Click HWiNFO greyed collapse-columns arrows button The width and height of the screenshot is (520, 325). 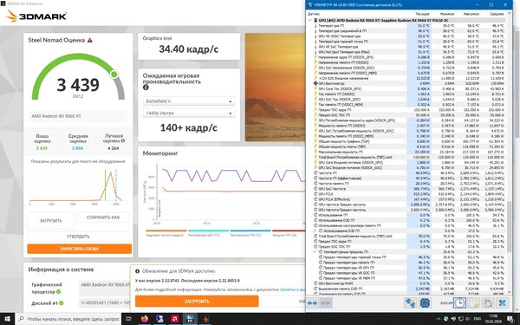coord(326,302)
